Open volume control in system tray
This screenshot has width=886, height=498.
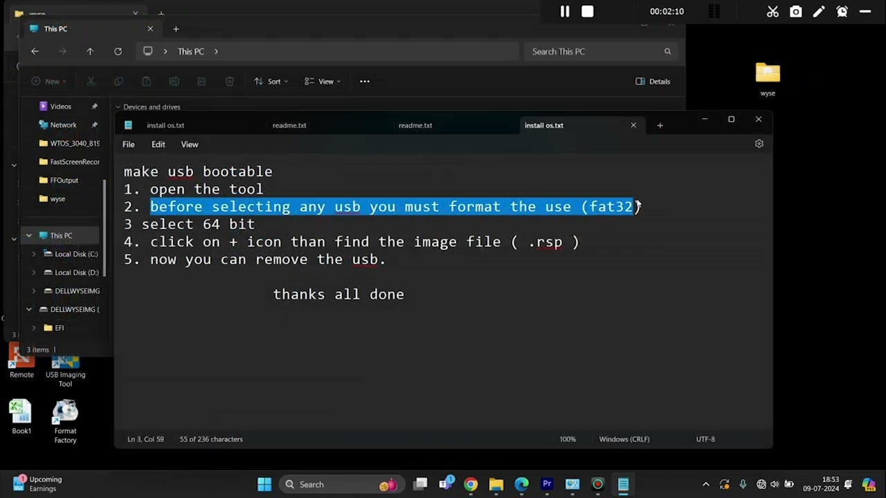775,484
